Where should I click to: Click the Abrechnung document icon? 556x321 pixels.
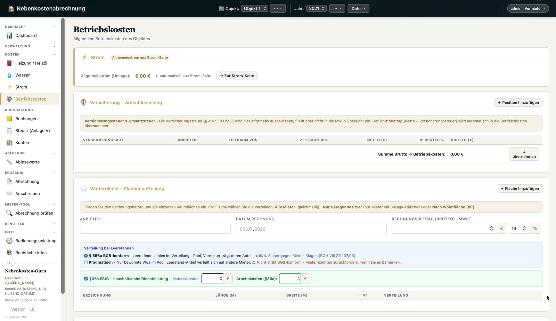coord(9,182)
